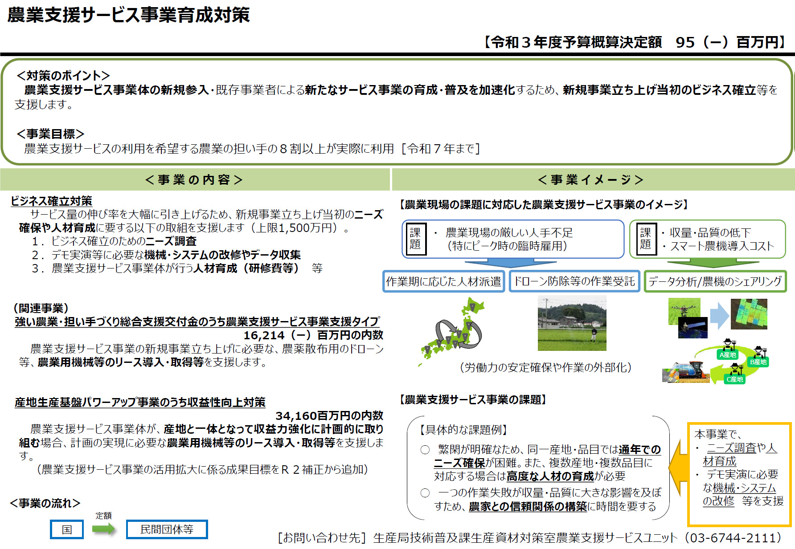Click the colorful field analysis map image

click(x=749, y=314)
